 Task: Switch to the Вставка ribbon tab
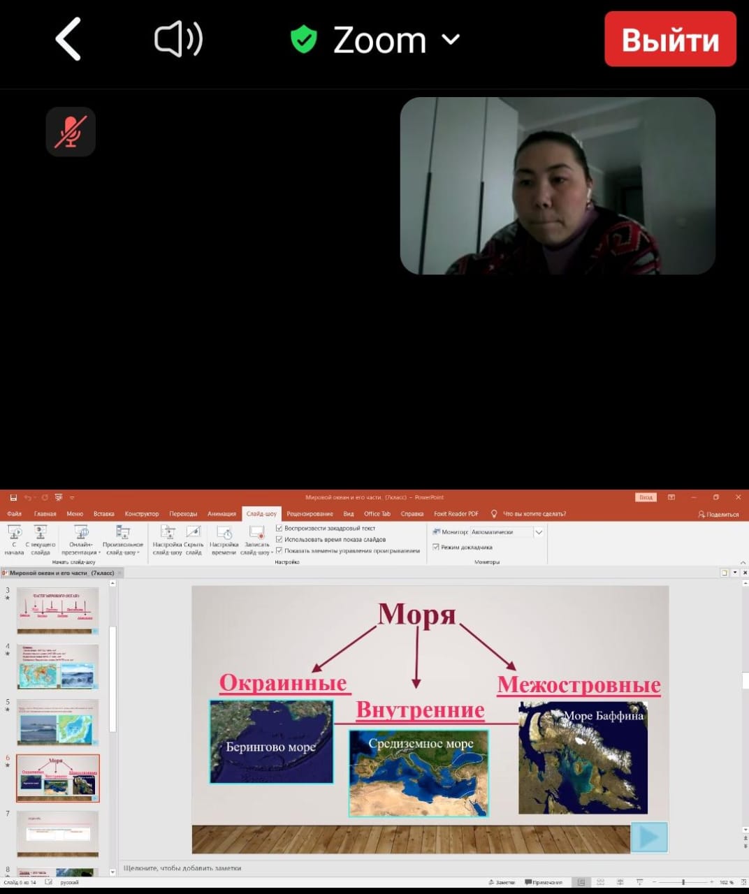[103, 513]
